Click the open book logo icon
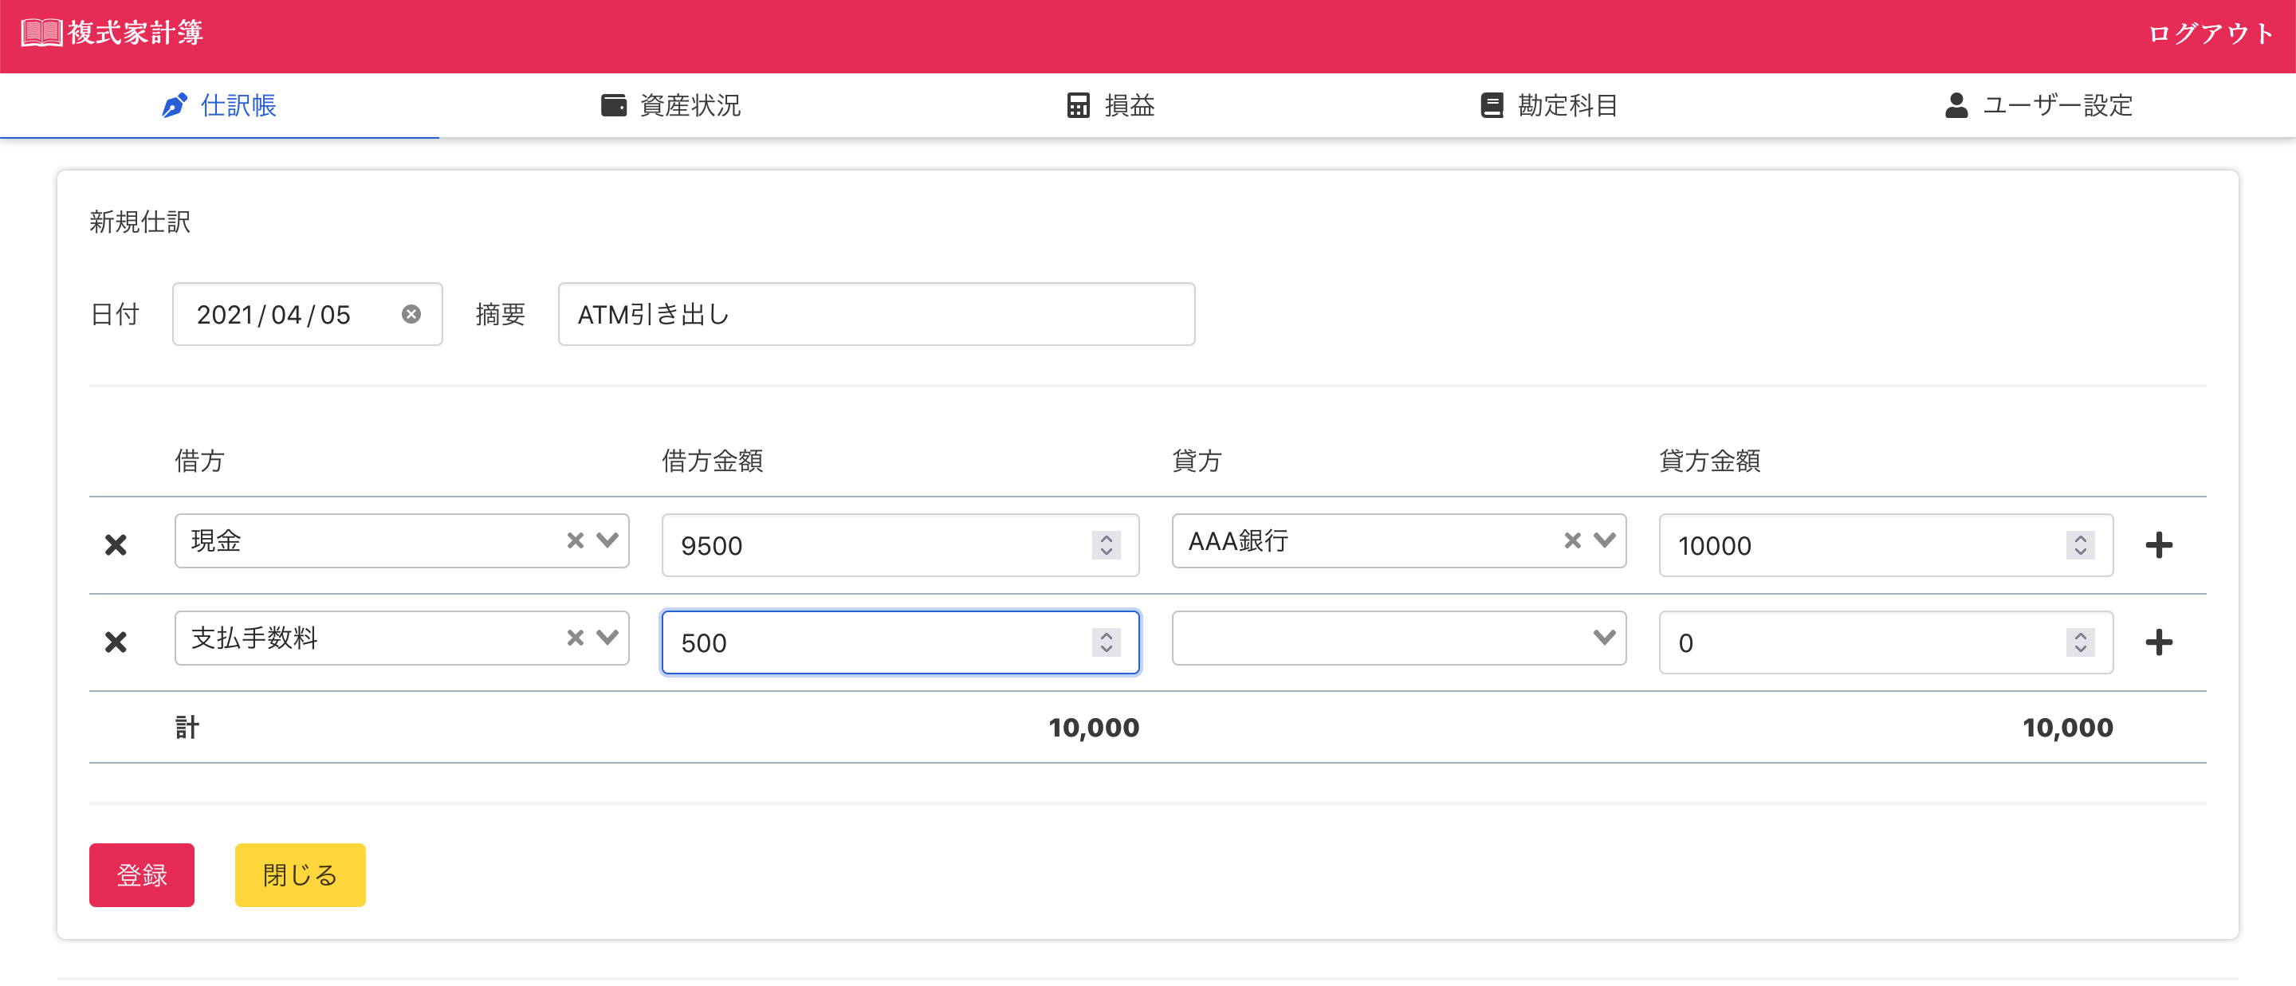 point(41,33)
